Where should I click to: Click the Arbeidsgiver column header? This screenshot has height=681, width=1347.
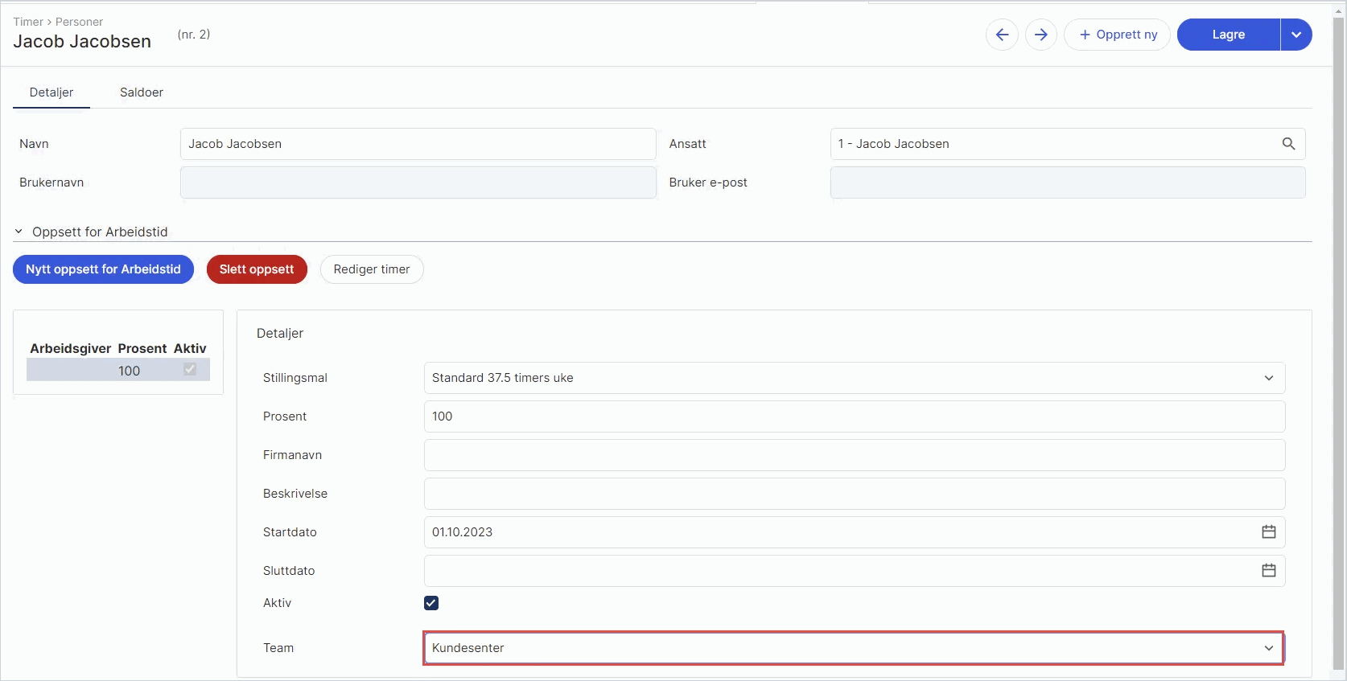pyautogui.click(x=71, y=348)
